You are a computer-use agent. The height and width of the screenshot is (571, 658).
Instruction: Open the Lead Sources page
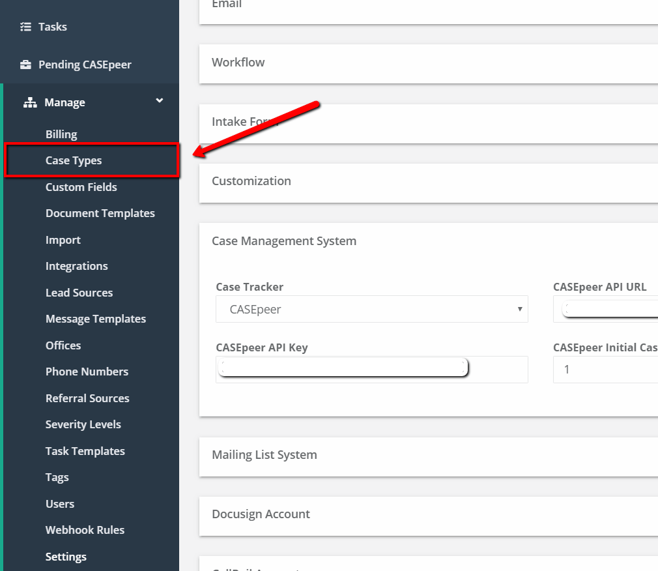79,293
